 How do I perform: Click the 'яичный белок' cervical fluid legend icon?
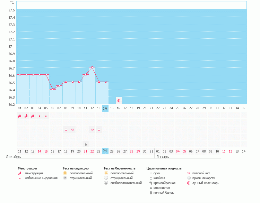(x=151, y=193)
